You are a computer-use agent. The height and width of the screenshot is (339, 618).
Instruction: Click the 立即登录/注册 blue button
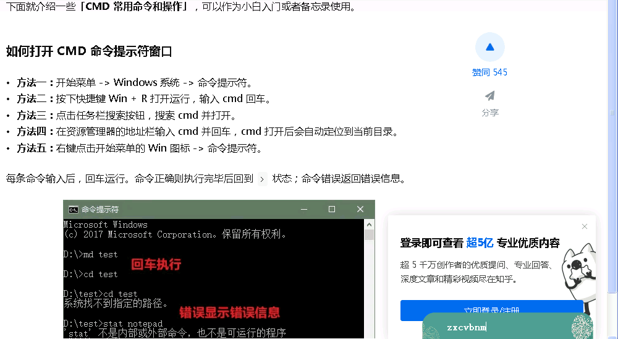(491, 310)
